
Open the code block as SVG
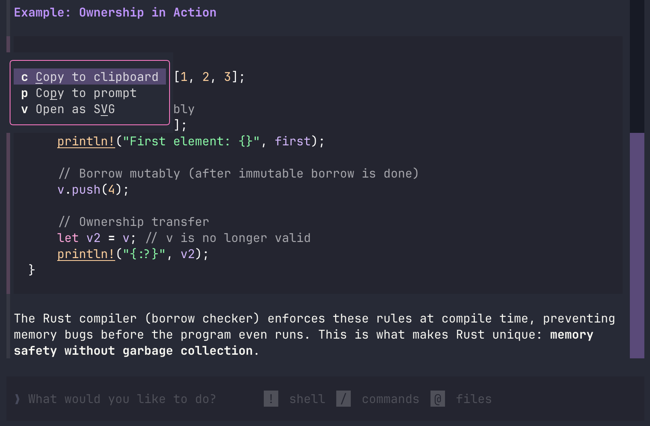point(75,109)
